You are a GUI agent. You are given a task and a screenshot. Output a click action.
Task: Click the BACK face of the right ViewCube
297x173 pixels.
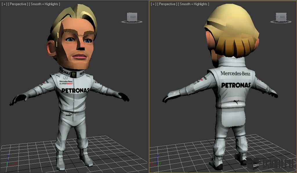[282, 17]
